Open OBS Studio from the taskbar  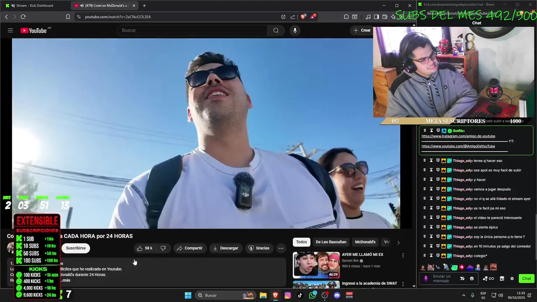(x=325, y=295)
